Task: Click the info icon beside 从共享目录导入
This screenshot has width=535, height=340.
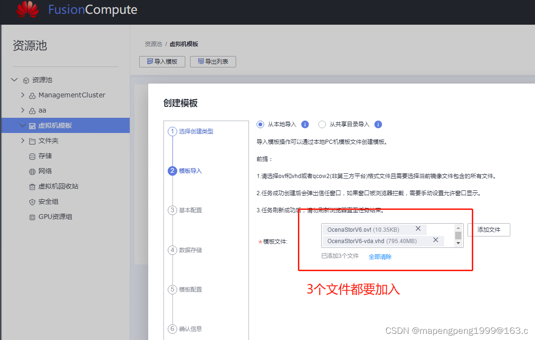Action: click(x=378, y=124)
